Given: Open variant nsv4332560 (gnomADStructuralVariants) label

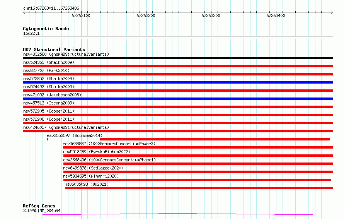Looking at the screenshot, I should (x=66, y=54).
